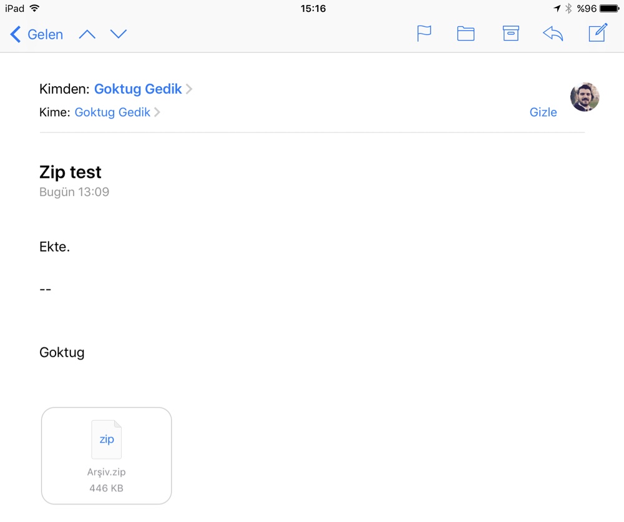Tap the "Ekte." message body text

(x=55, y=247)
